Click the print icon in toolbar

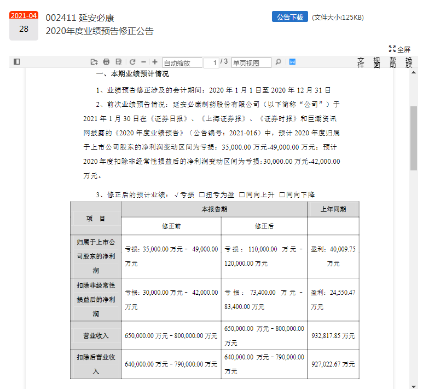(106, 62)
